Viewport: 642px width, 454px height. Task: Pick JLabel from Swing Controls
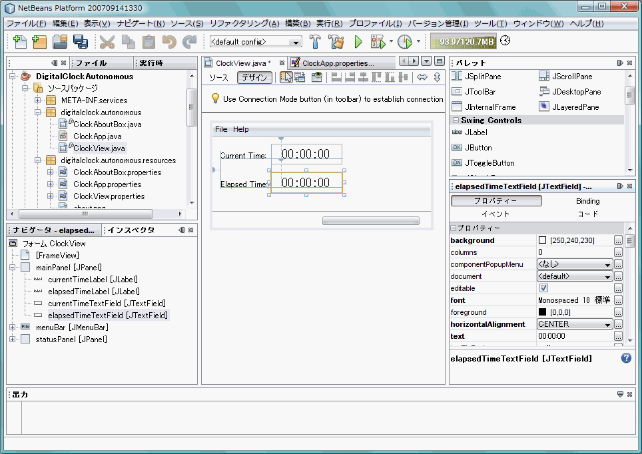coord(470,132)
